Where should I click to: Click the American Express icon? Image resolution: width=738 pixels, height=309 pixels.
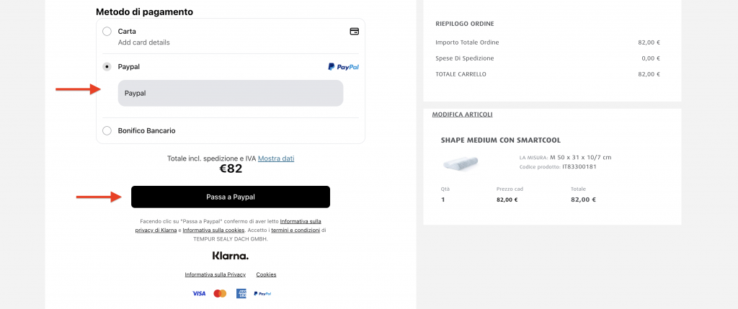(x=241, y=293)
